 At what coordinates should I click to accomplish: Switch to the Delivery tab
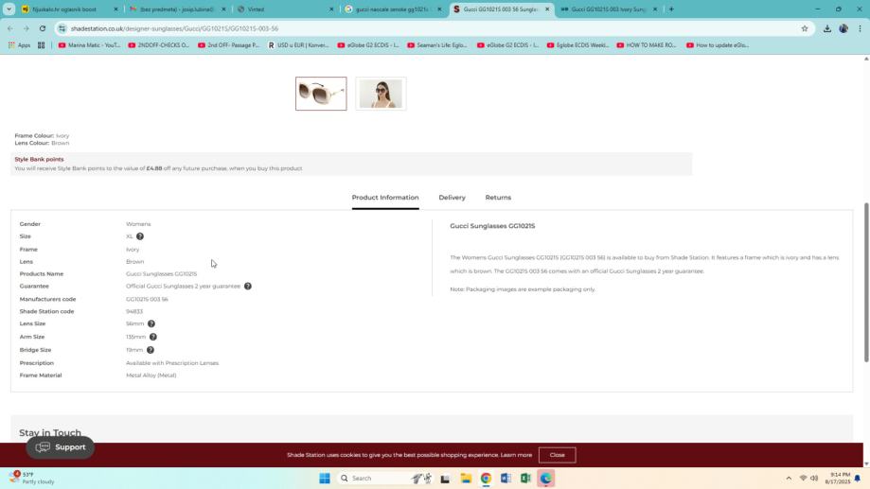point(452,198)
